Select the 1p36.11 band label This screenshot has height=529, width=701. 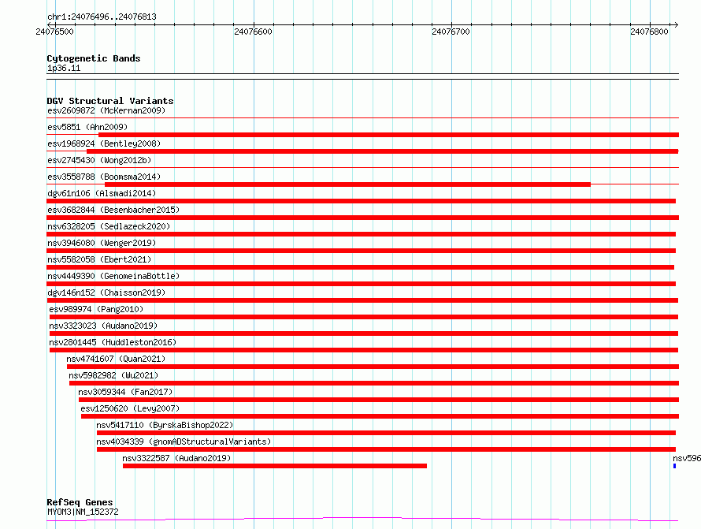64,69
